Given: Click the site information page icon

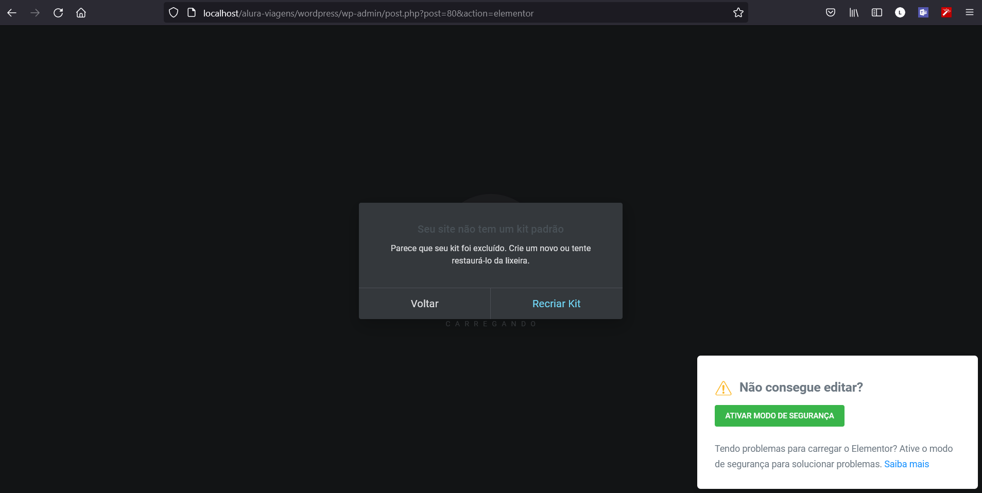Looking at the screenshot, I should click(x=192, y=13).
